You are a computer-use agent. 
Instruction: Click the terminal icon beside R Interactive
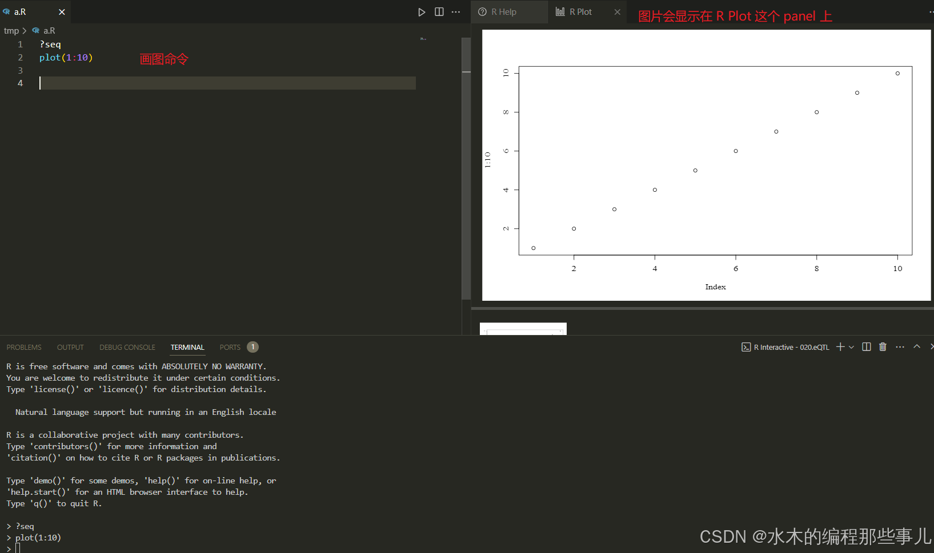coord(746,347)
